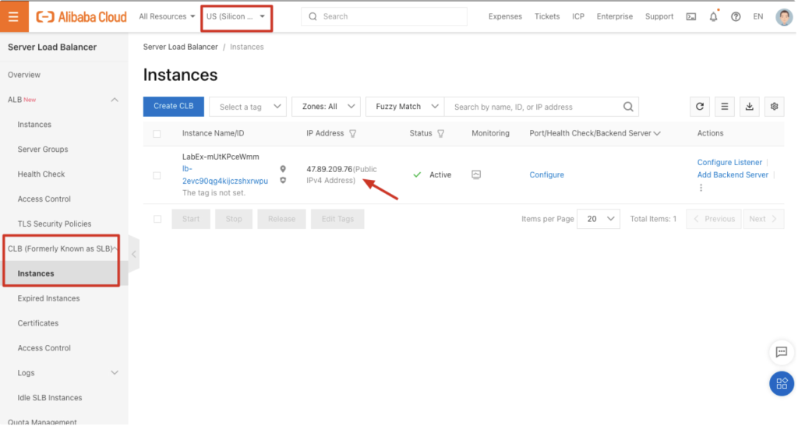Open the Zones: All dropdown
The height and width of the screenshot is (426, 798).
[326, 107]
